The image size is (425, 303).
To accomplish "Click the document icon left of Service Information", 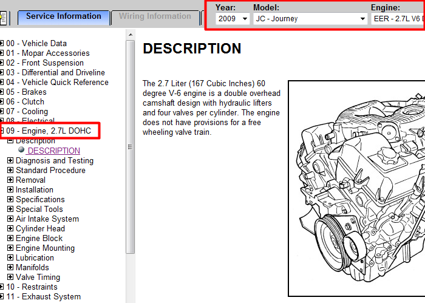I will pos(3,18).
